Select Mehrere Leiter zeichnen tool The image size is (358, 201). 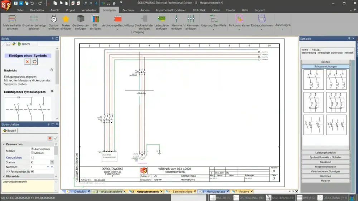tap(12, 19)
